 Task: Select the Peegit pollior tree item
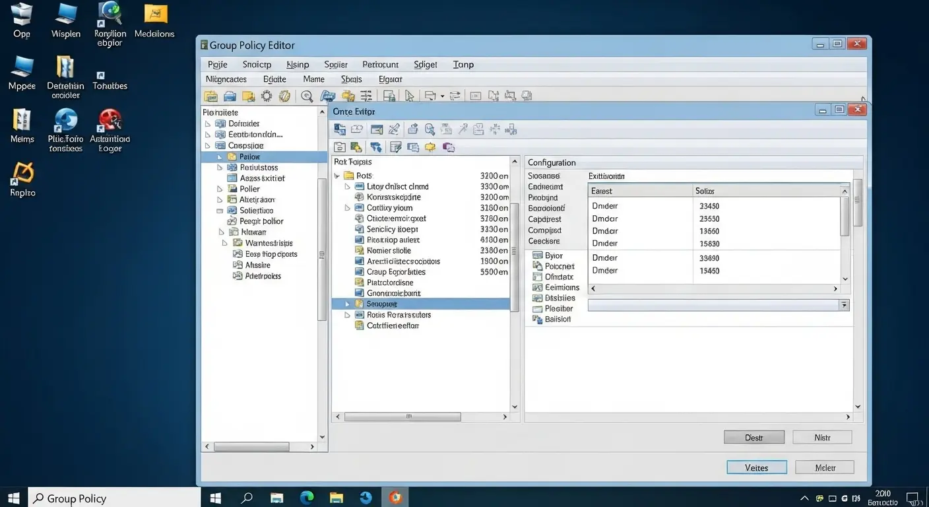click(262, 221)
